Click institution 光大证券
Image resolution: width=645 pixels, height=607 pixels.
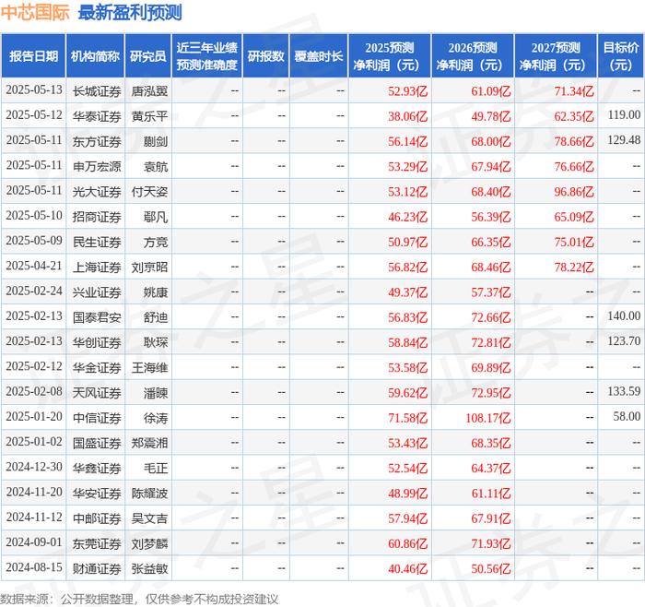point(97,192)
